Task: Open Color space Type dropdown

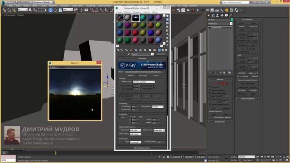Action: coord(135,142)
